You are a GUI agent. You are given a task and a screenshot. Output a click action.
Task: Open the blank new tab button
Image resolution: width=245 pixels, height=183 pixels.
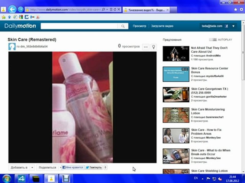(x=174, y=10)
